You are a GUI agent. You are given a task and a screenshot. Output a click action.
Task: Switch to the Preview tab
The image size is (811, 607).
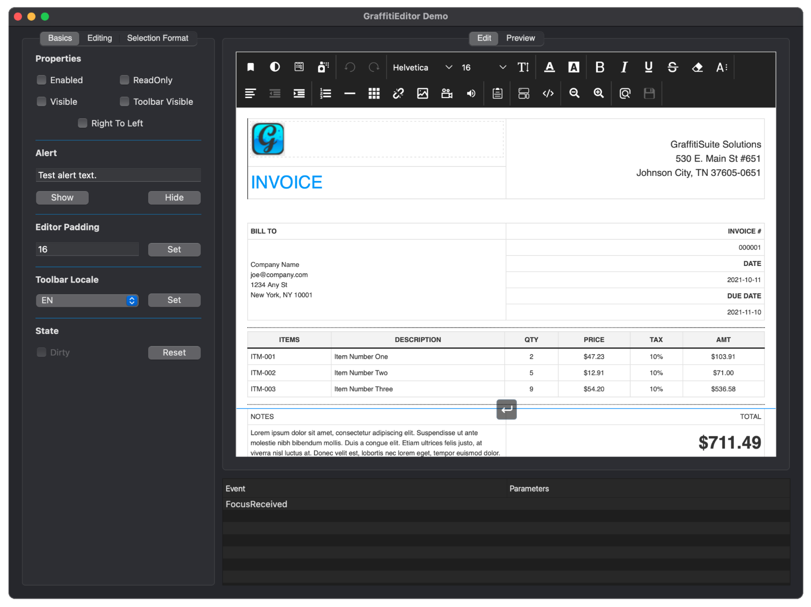tap(520, 38)
